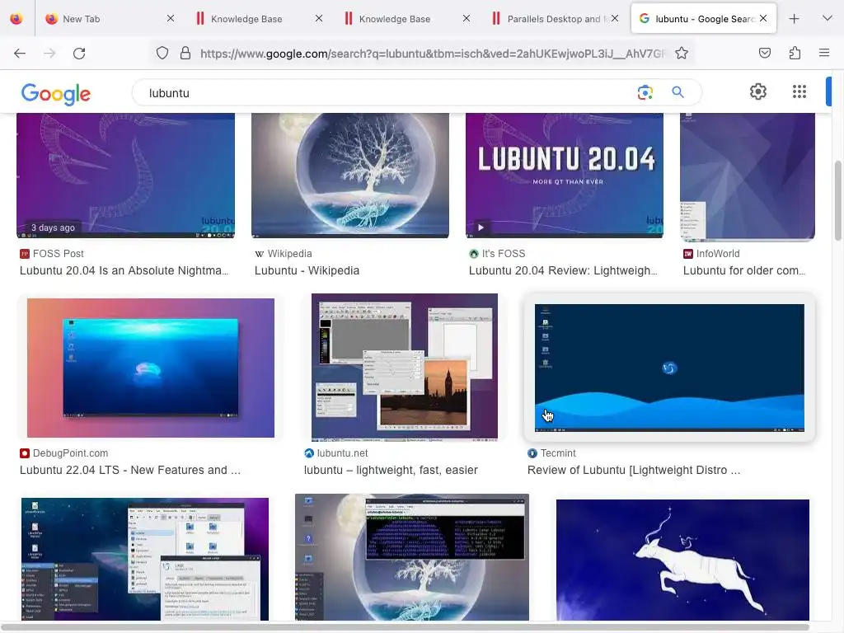Open FOSS Post Lubuntu 20.04 thumbnail
The image size is (844, 633).
click(x=125, y=176)
